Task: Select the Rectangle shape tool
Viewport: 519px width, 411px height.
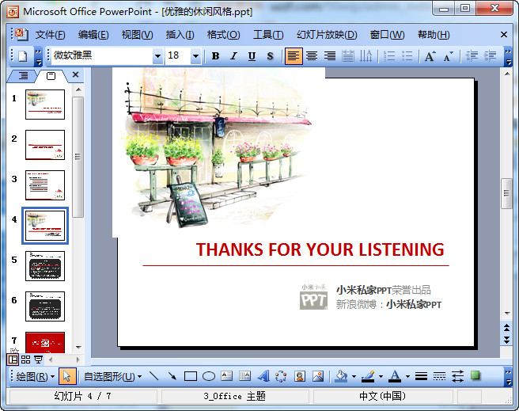Action: point(190,376)
